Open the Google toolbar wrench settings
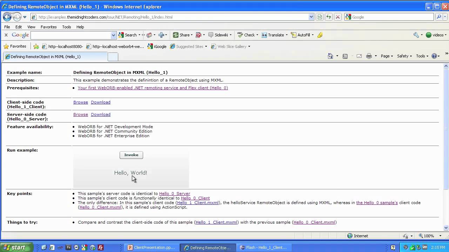The image size is (449, 252). tap(416, 35)
